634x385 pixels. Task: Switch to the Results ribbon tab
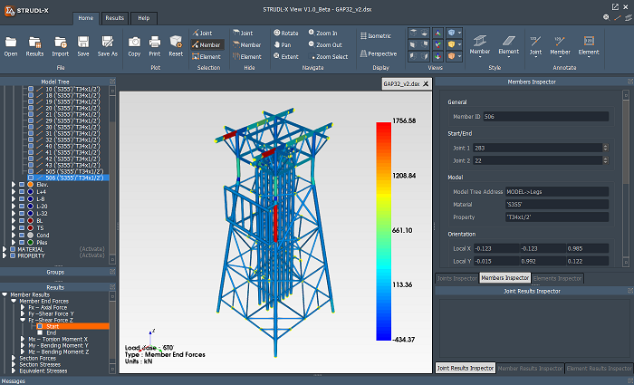click(x=115, y=18)
